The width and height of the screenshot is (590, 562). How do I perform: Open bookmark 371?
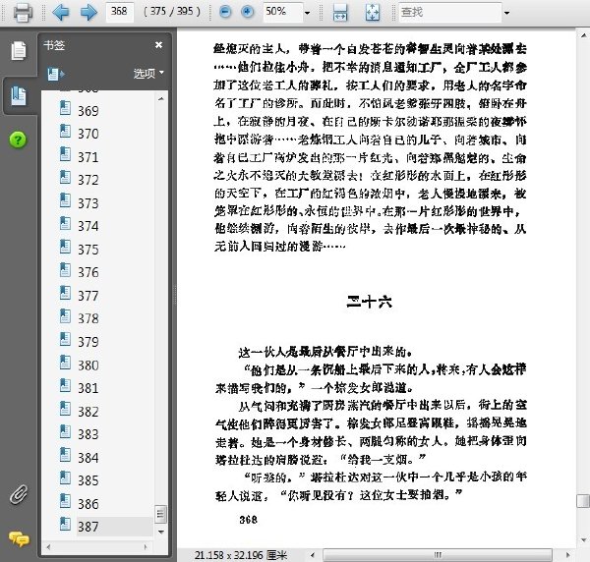[88, 157]
